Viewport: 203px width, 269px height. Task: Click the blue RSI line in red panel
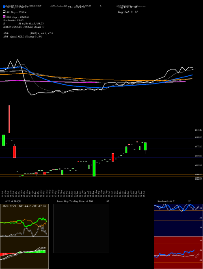coord(174,254)
